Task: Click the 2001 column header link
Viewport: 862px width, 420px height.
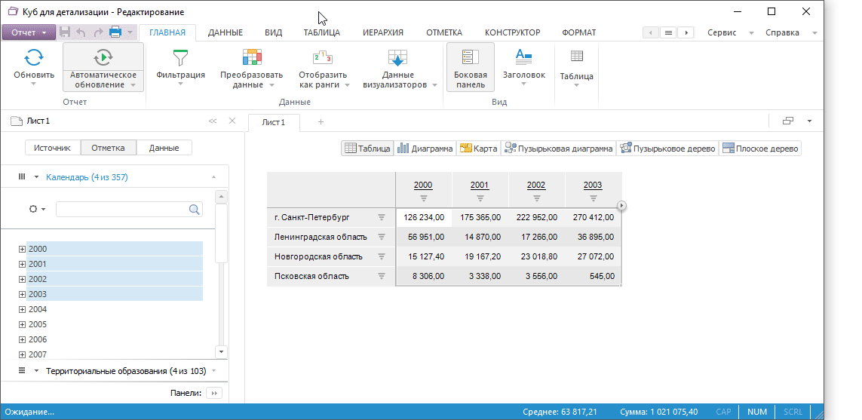Action: pyautogui.click(x=480, y=185)
